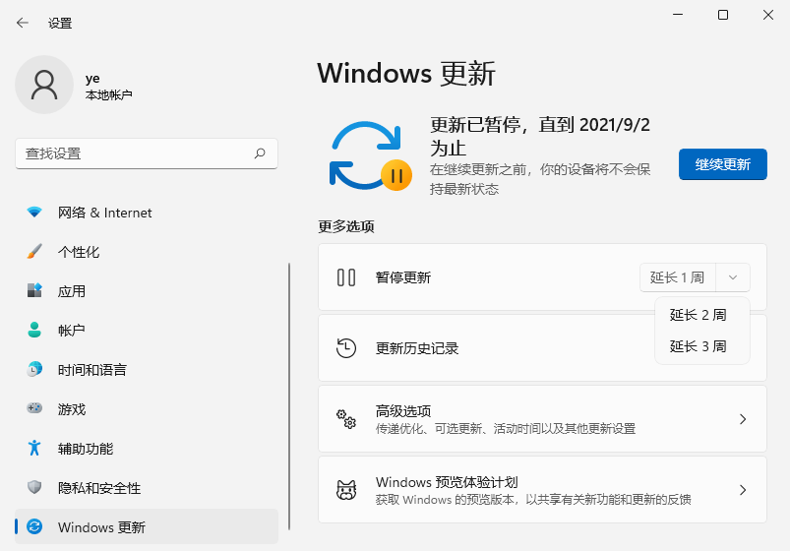Image resolution: width=790 pixels, height=551 pixels.
Task: Choose 延长 3 周 option
Action: click(699, 346)
